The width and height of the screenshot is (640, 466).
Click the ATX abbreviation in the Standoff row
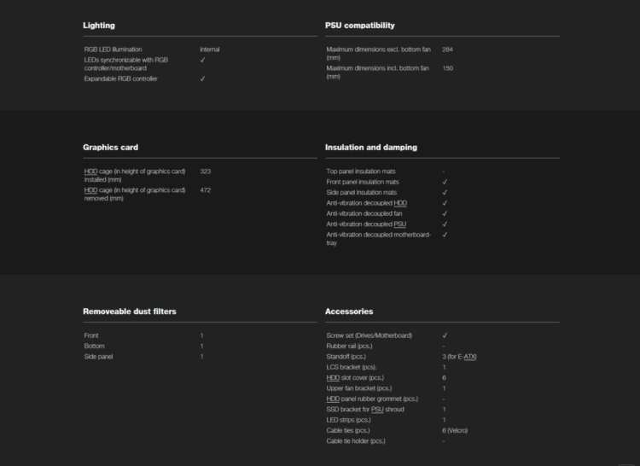[468, 356]
